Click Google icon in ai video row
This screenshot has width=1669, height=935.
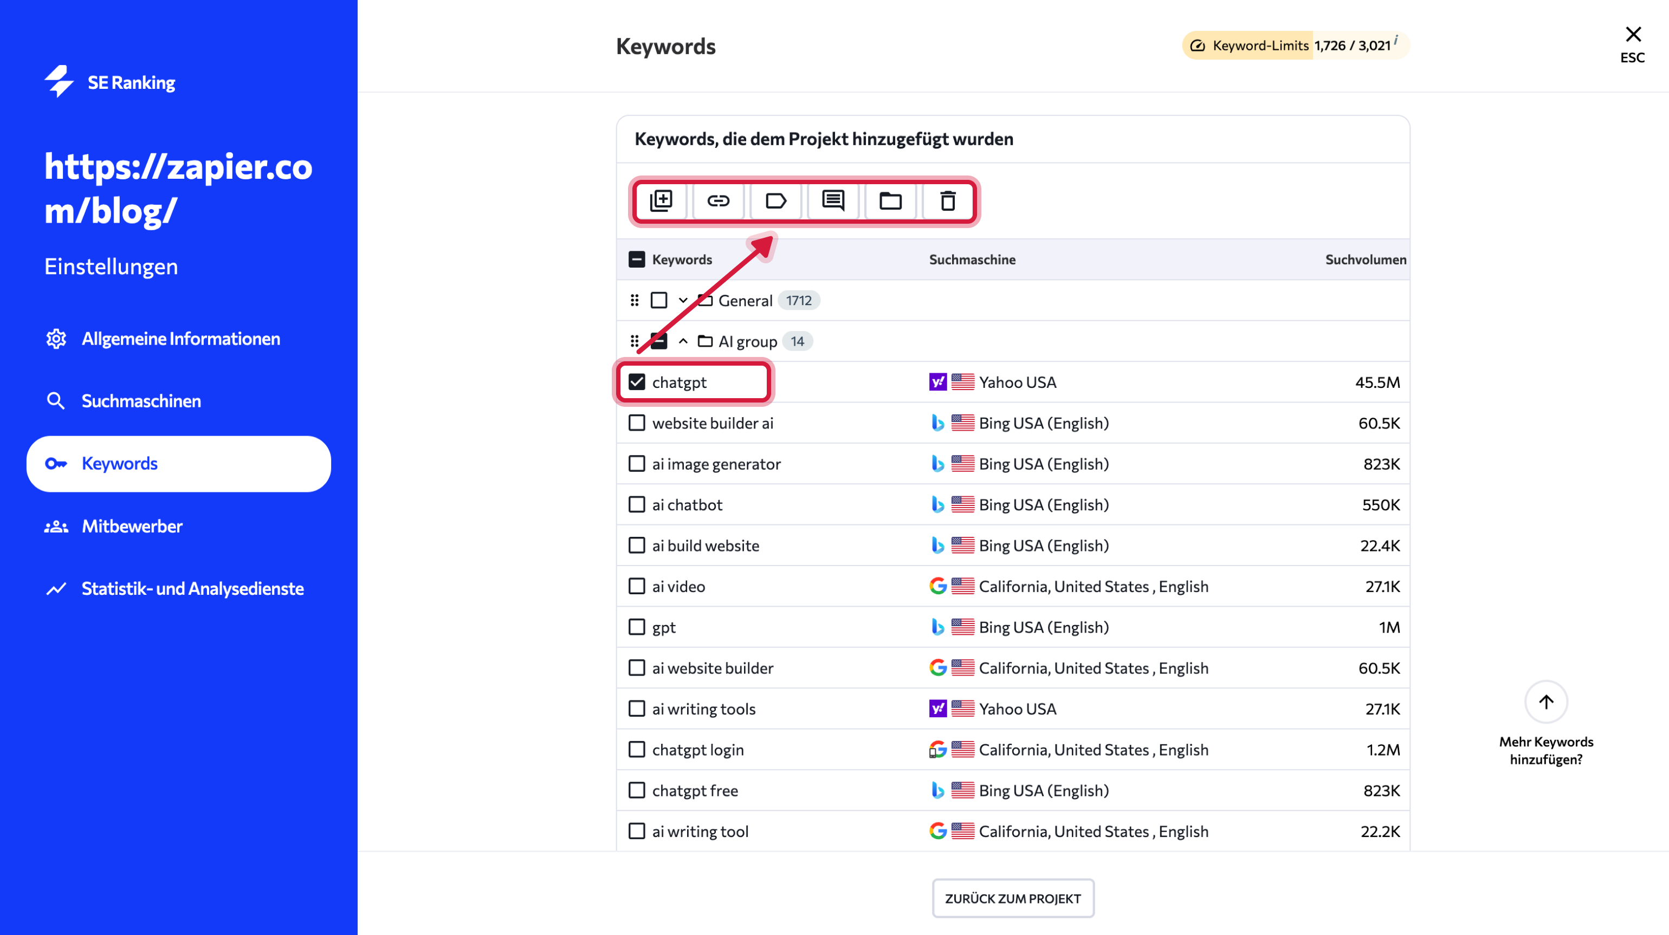click(937, 586)
